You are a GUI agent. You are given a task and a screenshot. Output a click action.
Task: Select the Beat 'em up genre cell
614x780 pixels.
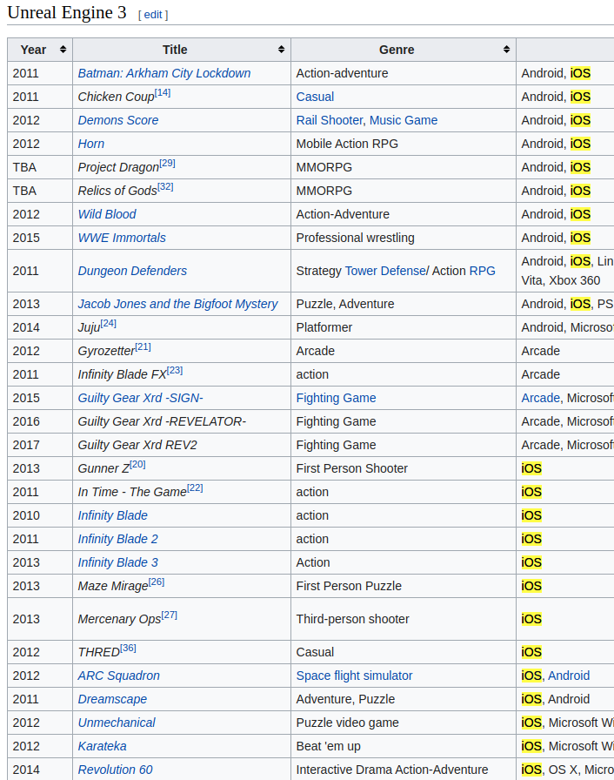pyautogui.click(x=404, y=746)
